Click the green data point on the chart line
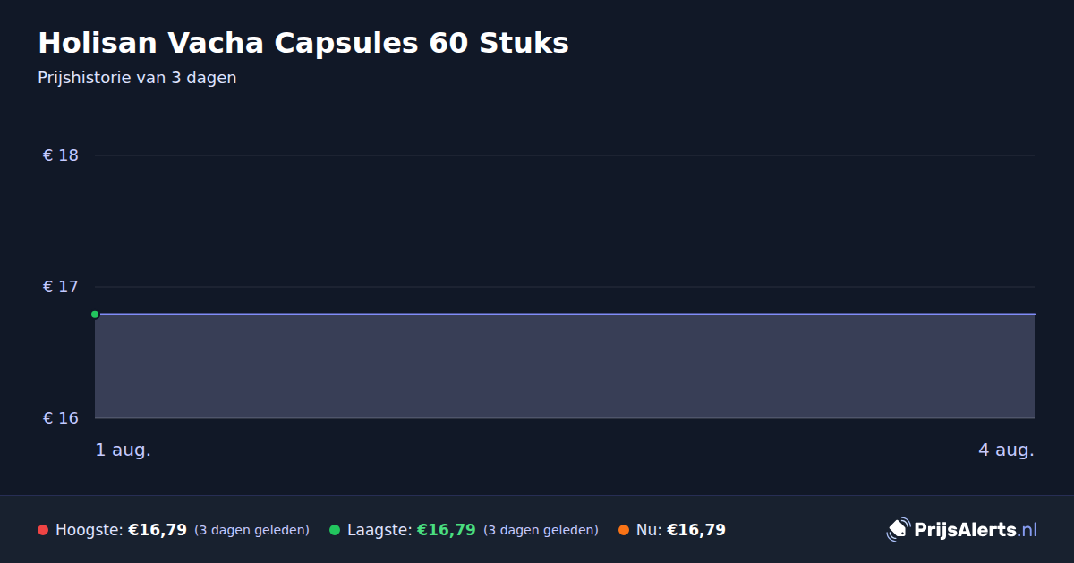This screenshot has width=1074, height=563. tap(95, 315)
